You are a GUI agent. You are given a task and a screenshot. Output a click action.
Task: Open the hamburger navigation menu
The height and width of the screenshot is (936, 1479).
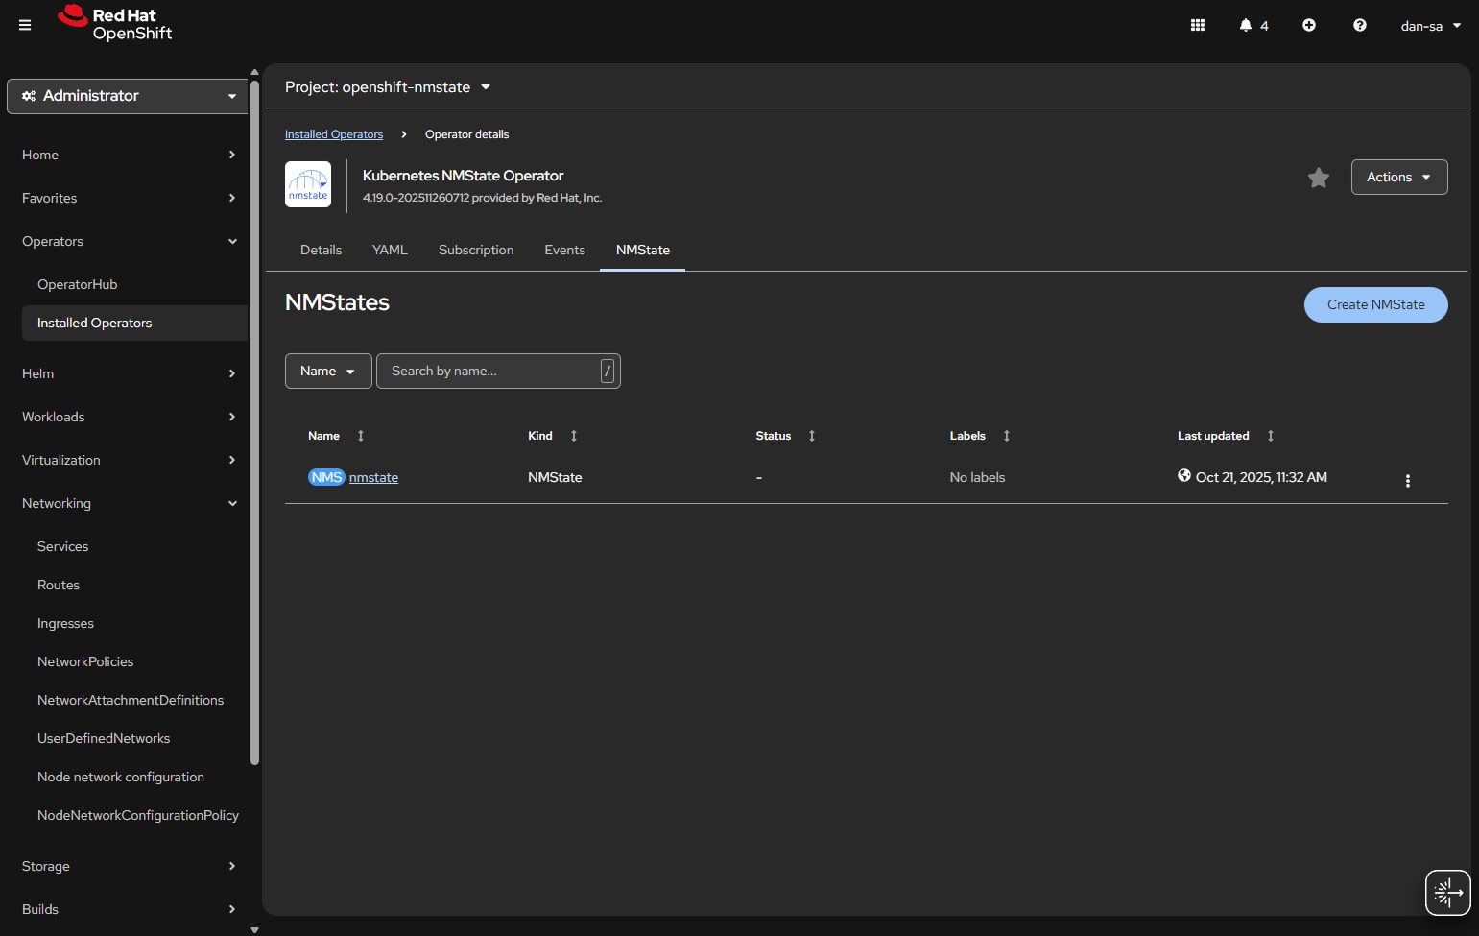[25, 25]
